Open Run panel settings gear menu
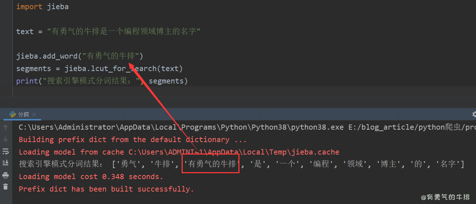Viewport: 476px width, 204px height. 474,114
